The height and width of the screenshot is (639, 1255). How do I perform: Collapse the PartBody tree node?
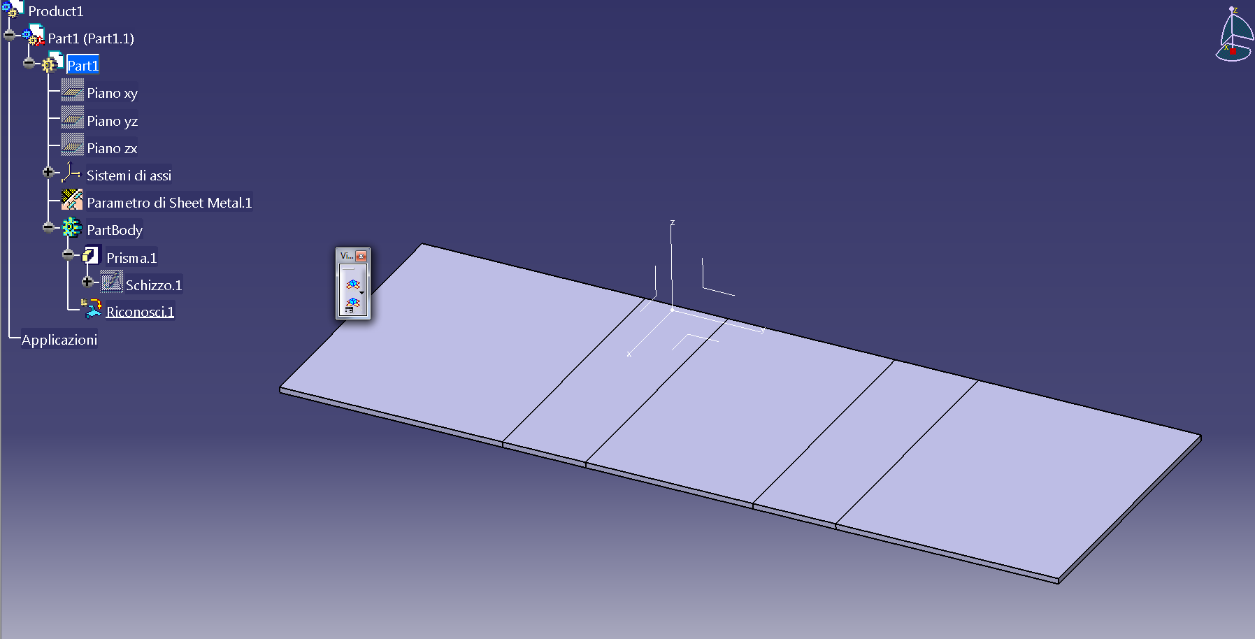coord(48,228)
